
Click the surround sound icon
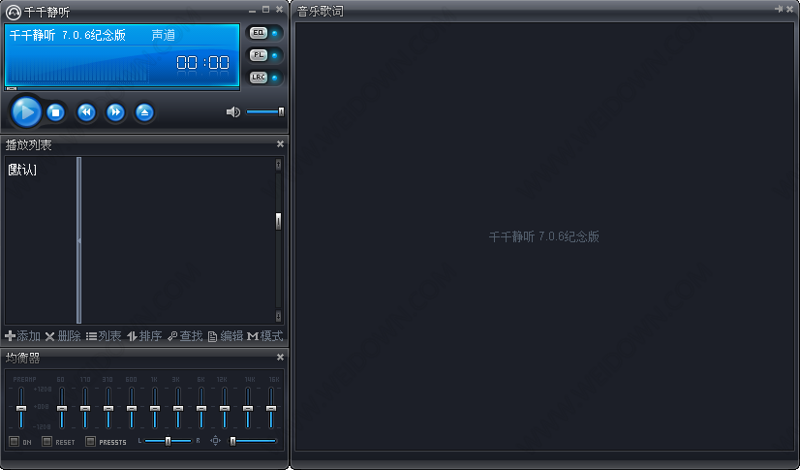pyautogui.click(x=215, y=441)
